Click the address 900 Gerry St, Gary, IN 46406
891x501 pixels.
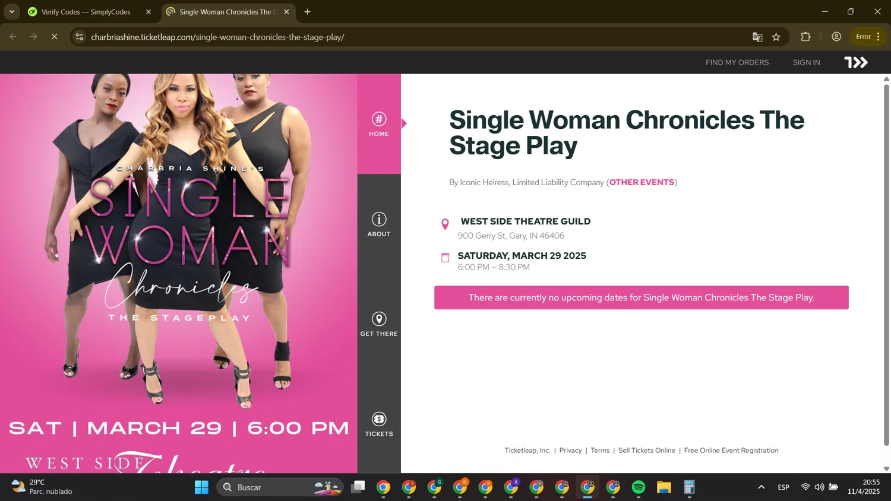pos(511,236)
